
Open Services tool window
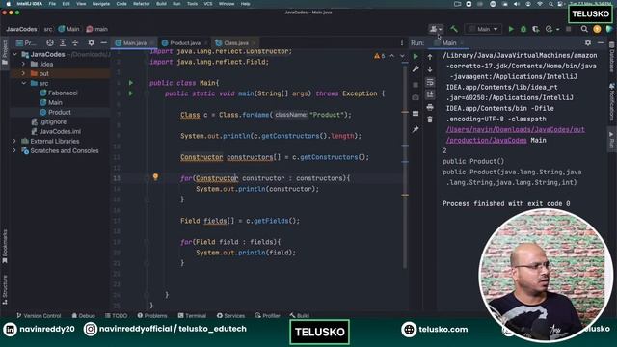click(x=231, y=315)
